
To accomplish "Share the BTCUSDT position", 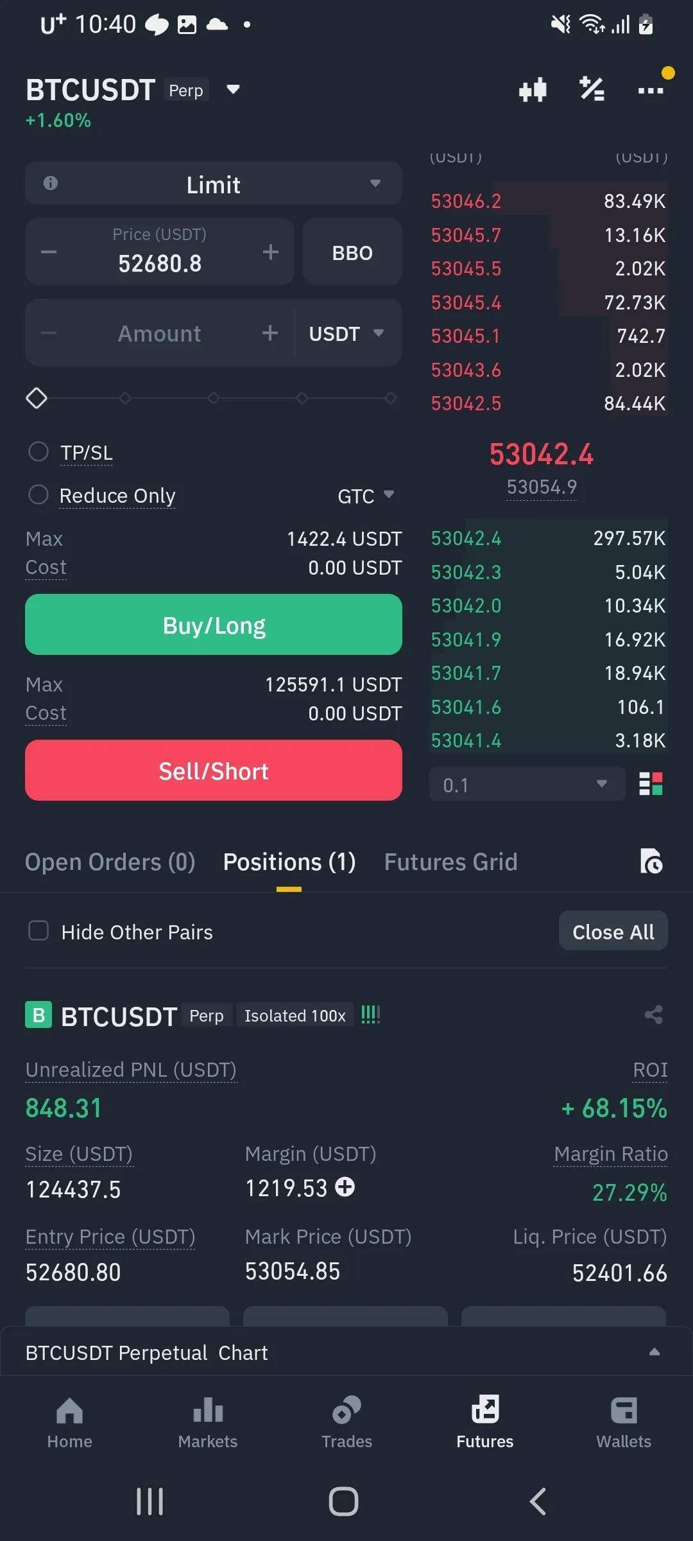I will pyautogui.click(x=653, y=1015).
